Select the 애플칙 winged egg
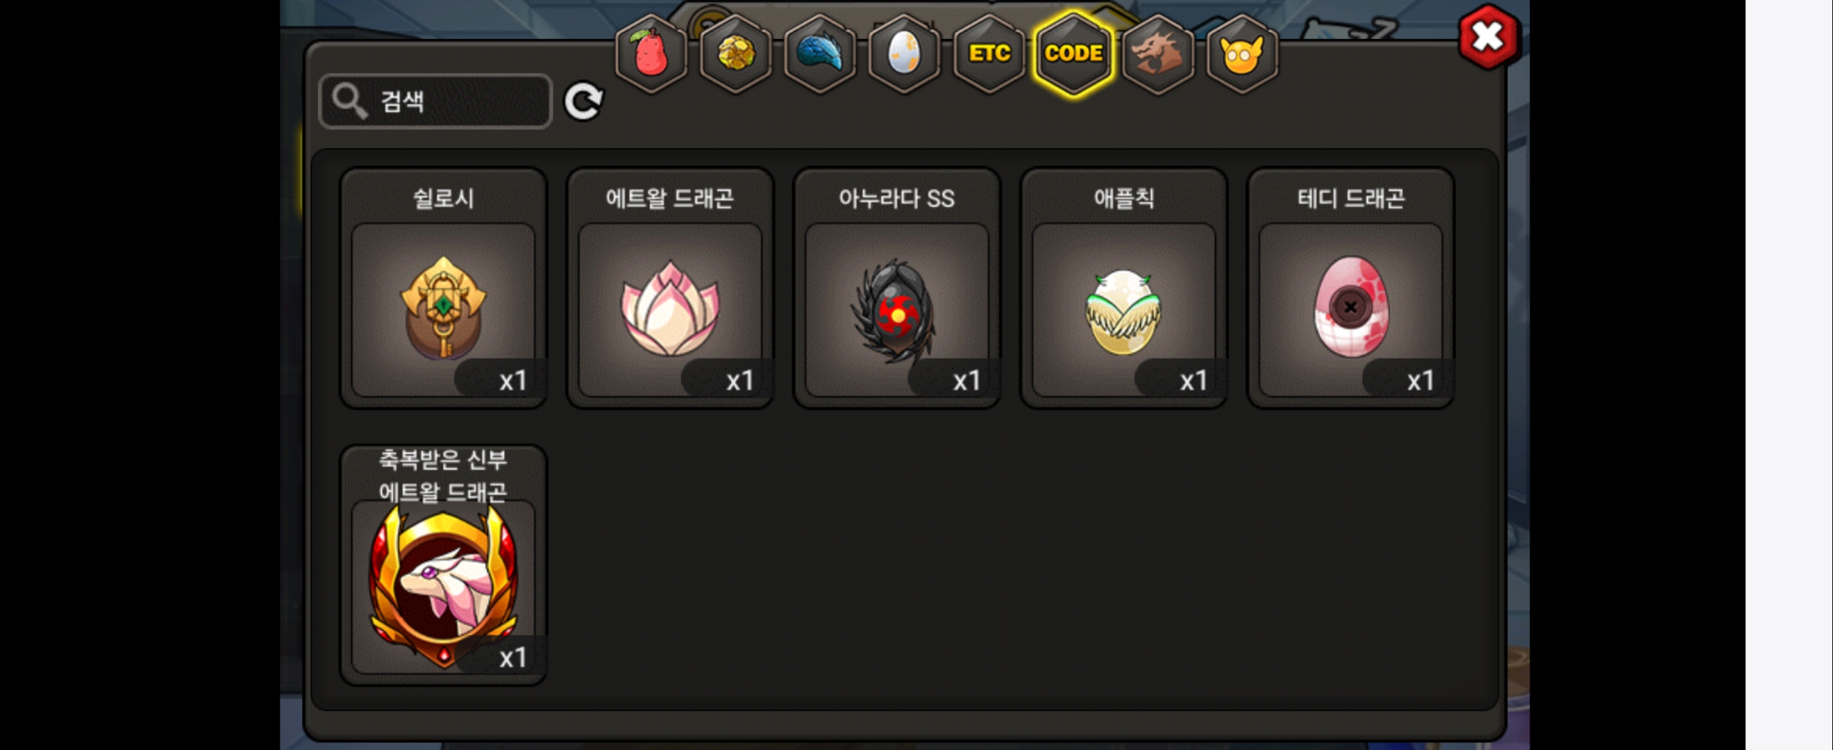This screenshot has height=750, width=1833. pos(1123,310)
